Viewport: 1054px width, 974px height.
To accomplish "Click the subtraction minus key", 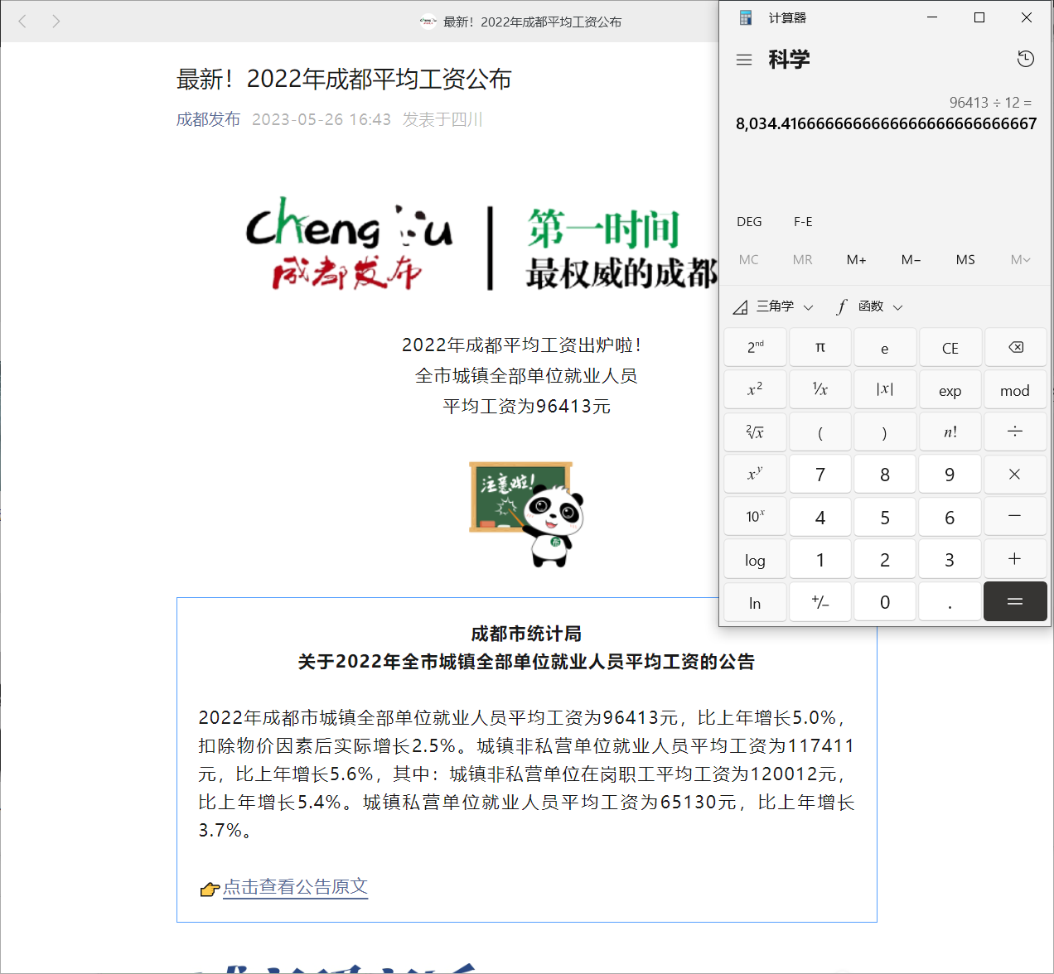I will tap(1015, 517).
